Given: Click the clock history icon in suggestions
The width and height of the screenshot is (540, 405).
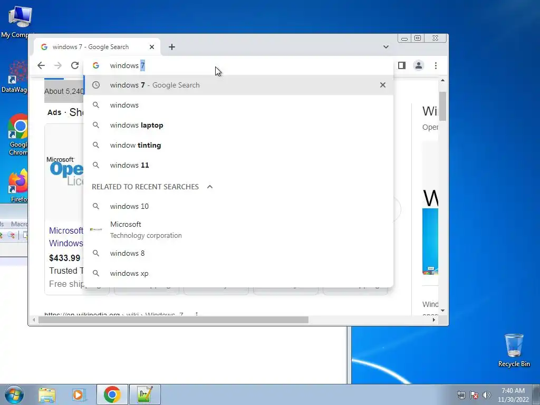Looking at the screenshot, I should pos(96,85).
